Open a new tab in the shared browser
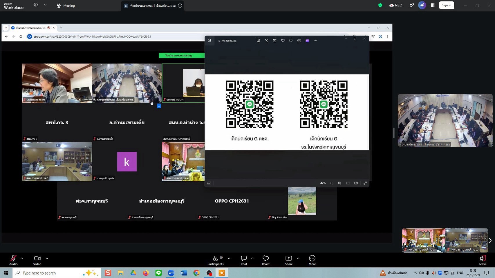 (x=61, y=28)
